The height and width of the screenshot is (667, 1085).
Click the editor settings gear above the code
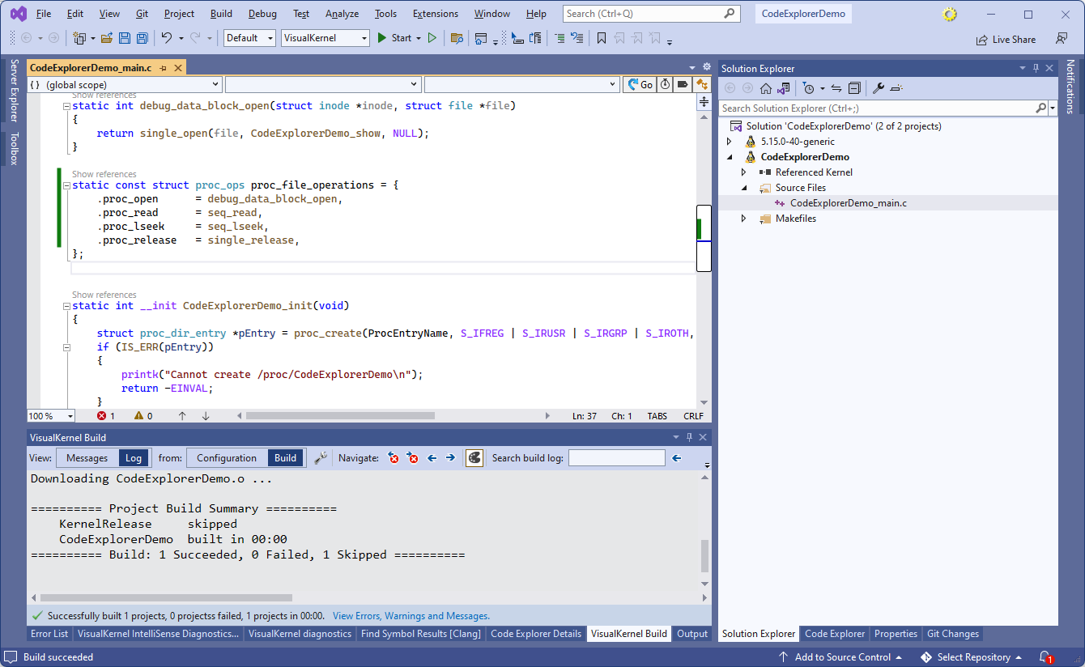point(706,67)
